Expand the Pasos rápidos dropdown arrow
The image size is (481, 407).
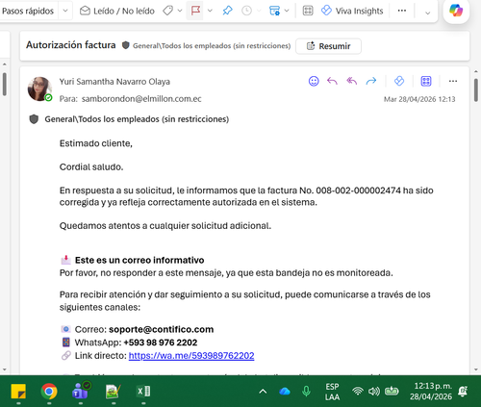(65, 11)
